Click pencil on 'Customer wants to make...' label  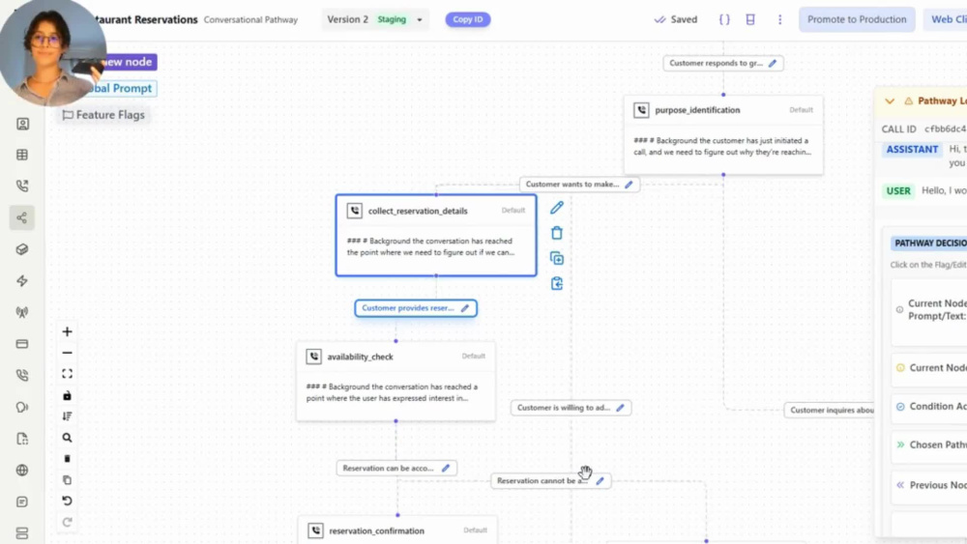(x=629, y=185)
